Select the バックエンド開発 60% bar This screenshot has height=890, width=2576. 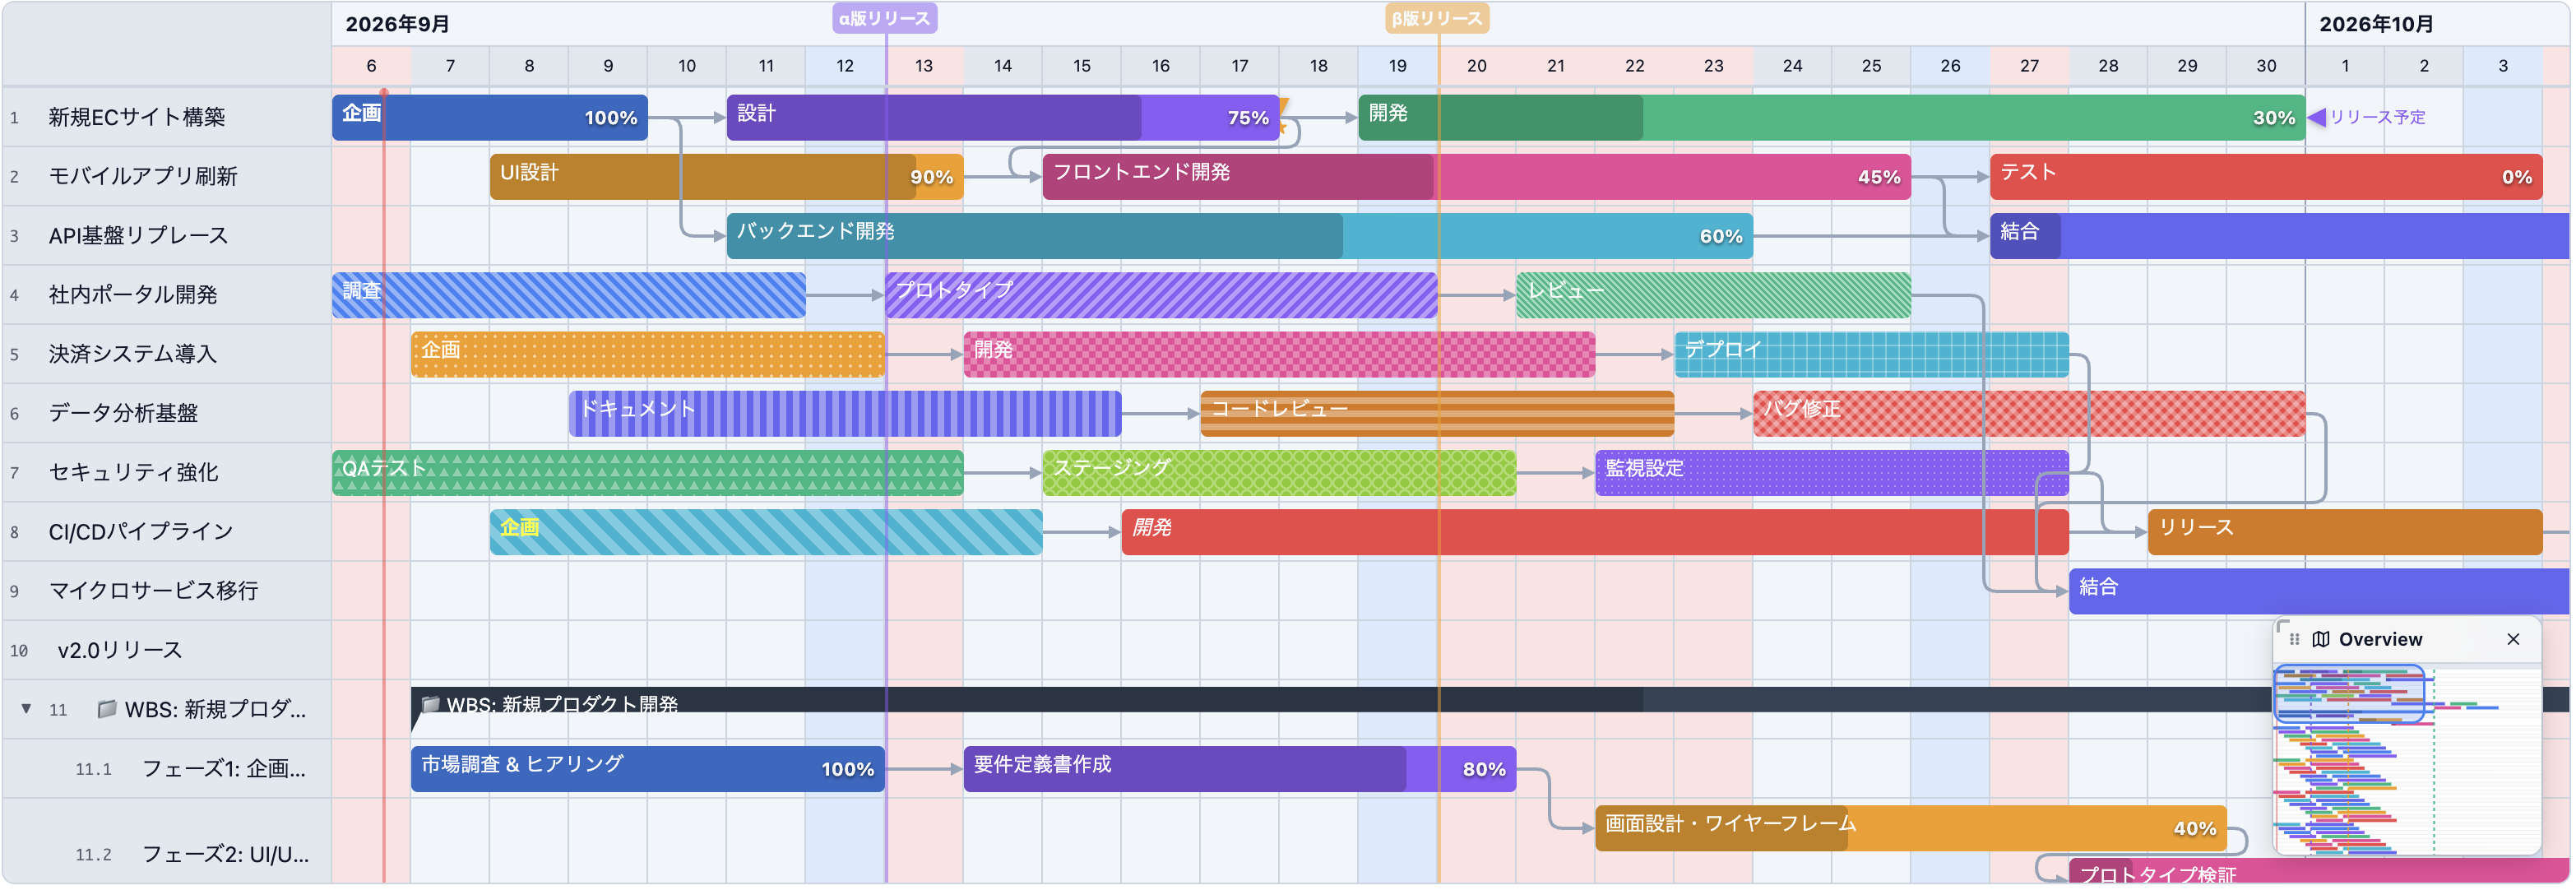point(1240,236)
